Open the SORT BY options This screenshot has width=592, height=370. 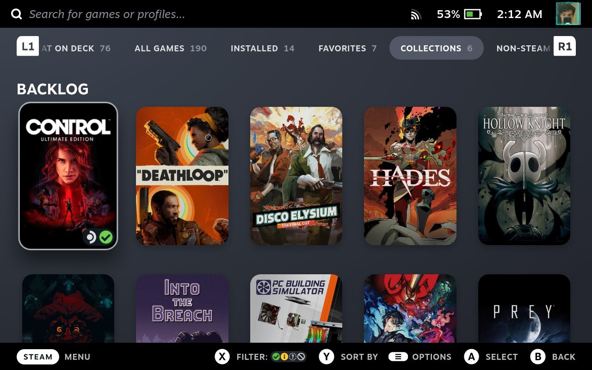click(x=359, y=357)
